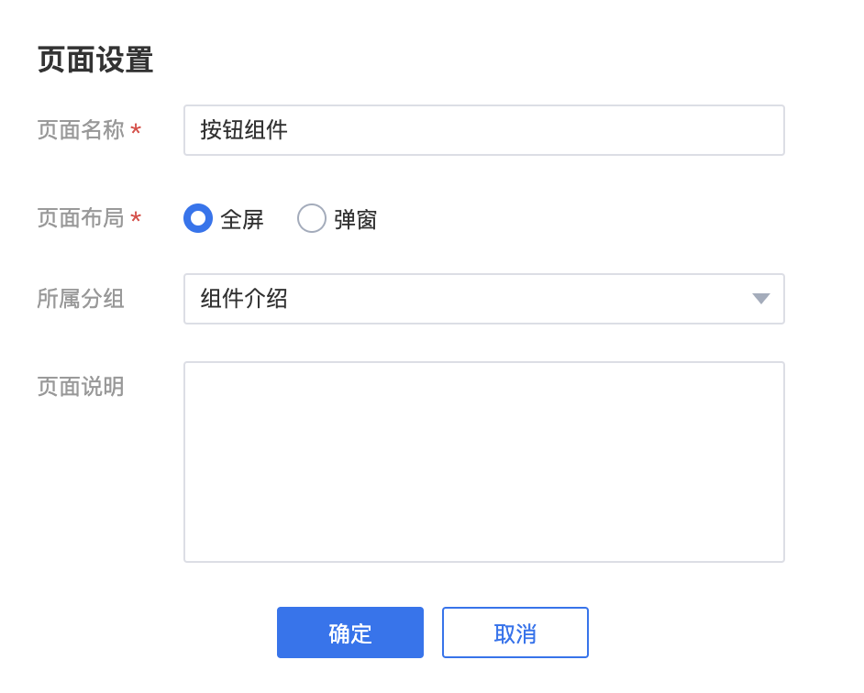Open the 所属分组 dropdown box
864x693 pixels.
pyautogui.click(x=483, y=299)
